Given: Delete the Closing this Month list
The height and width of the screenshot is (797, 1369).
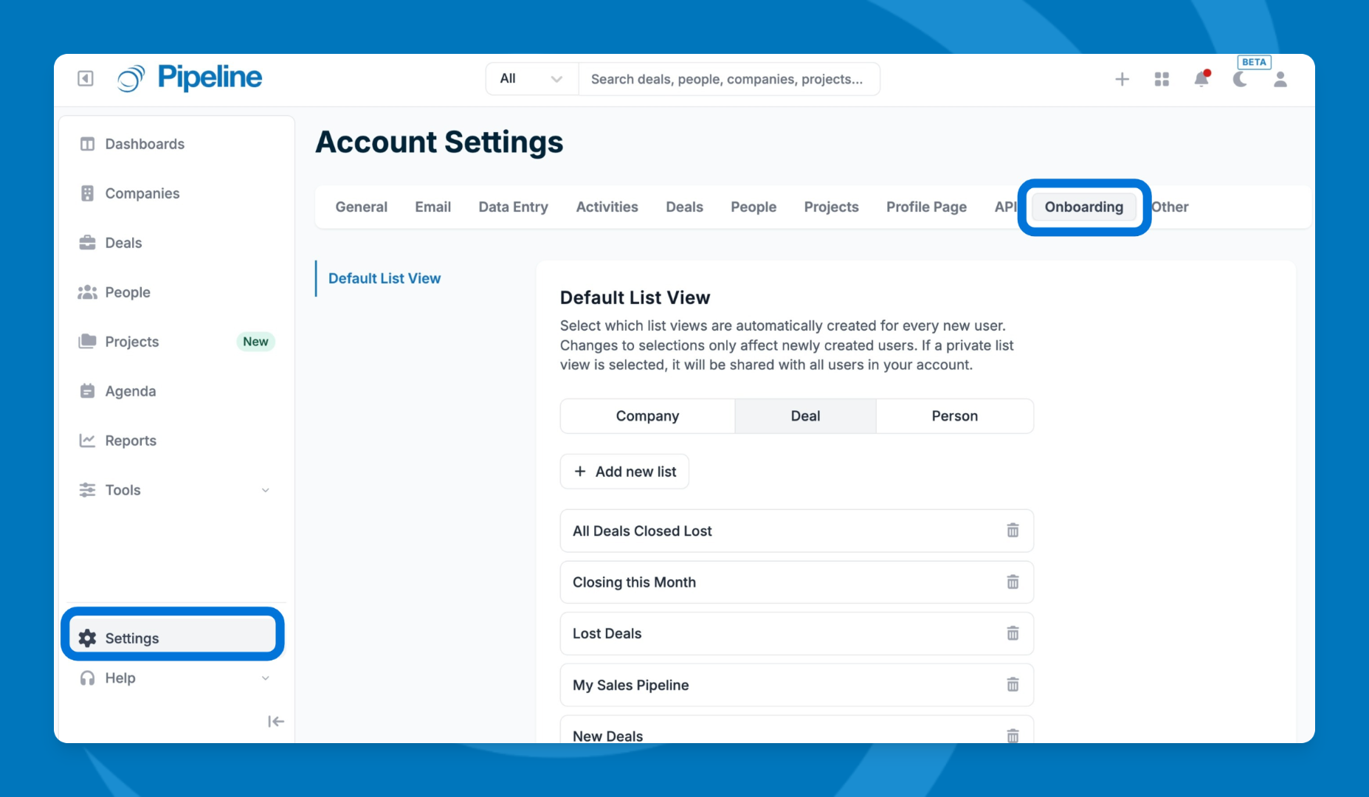Looking at the screenshot, I should tap(1013, 582).
